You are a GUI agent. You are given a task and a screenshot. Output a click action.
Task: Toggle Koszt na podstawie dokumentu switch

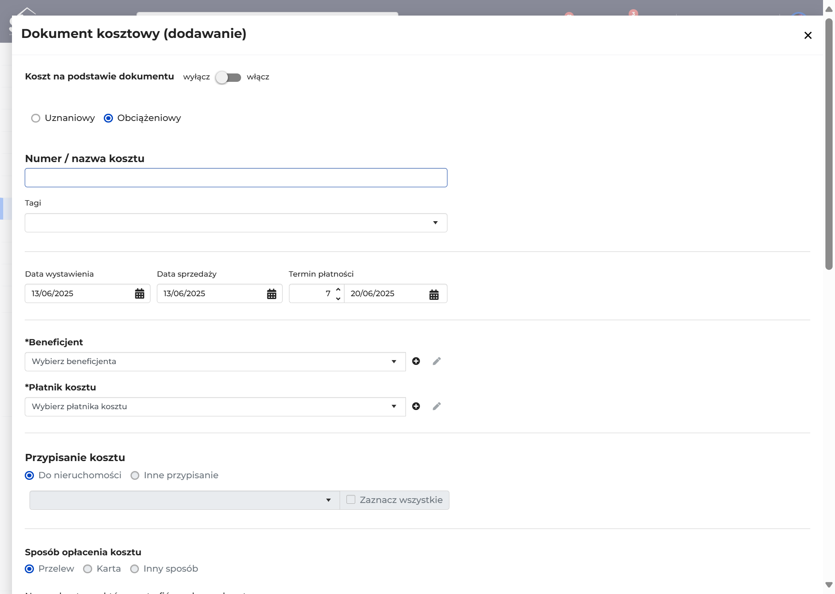click(x=228, y=77)
